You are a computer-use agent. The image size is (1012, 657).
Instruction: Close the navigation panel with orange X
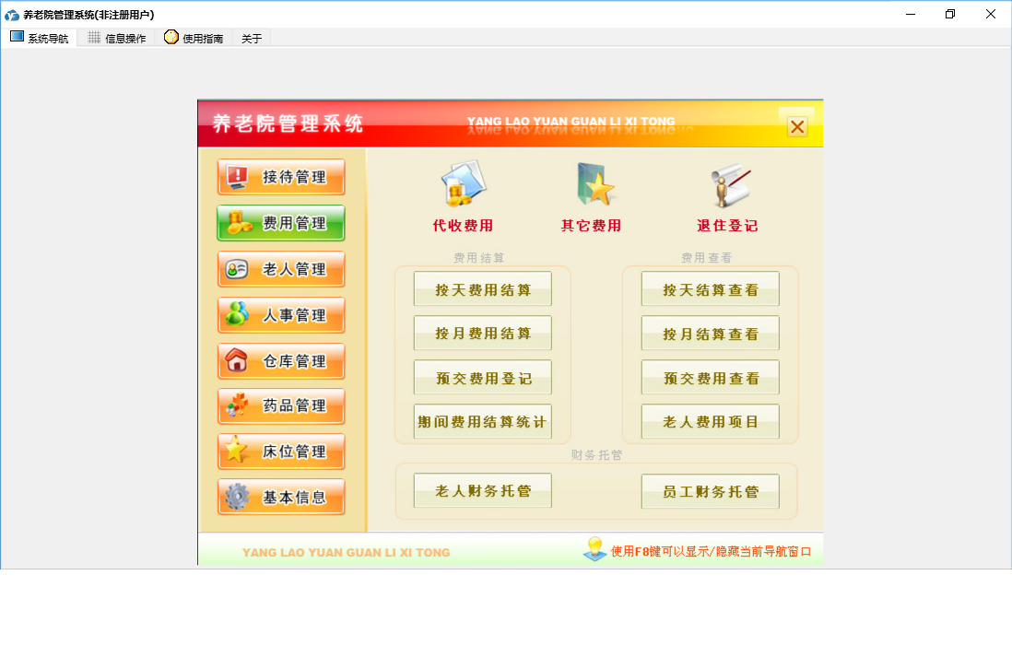pyautogui.click(x=797, y=126)
